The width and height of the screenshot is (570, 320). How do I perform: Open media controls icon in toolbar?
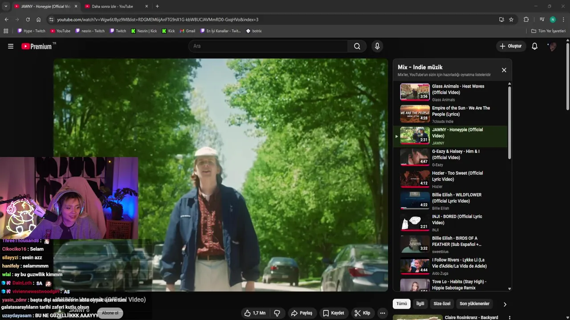coord(542,20)
